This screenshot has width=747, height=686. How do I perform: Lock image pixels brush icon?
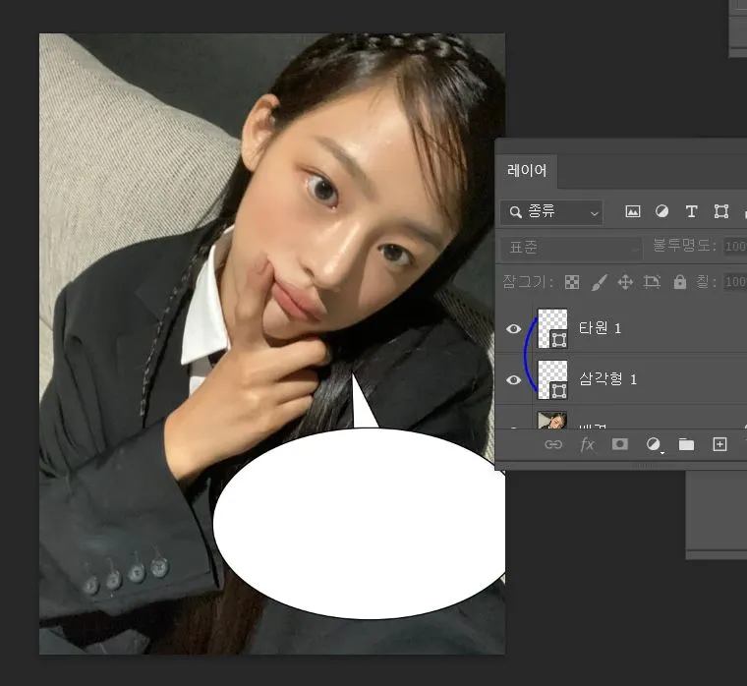[x=599, y=282]
